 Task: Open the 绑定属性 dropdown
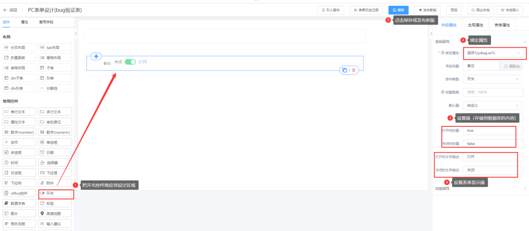point(494,53)
